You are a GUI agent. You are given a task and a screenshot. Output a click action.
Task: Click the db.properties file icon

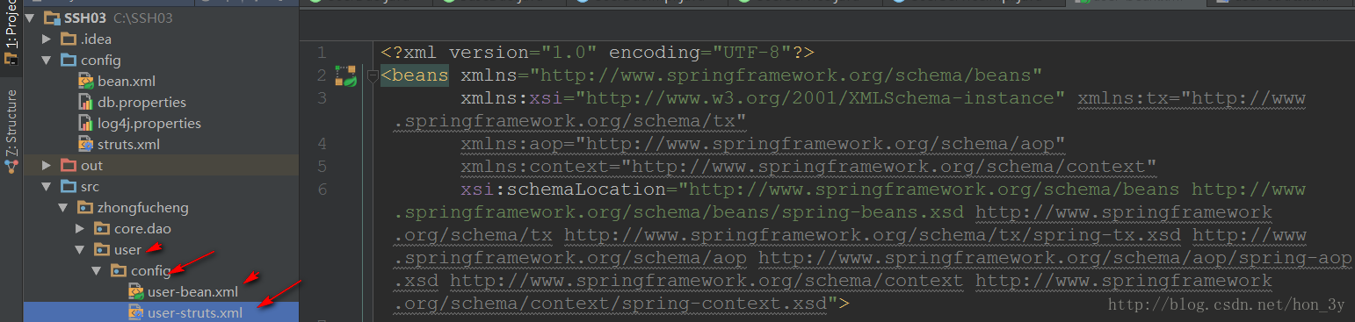86,103
